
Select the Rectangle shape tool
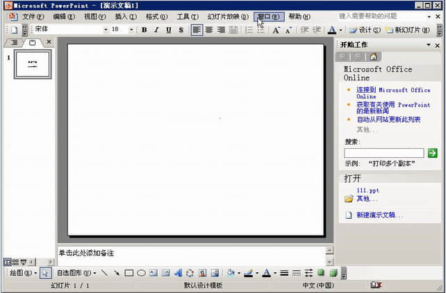129,273
